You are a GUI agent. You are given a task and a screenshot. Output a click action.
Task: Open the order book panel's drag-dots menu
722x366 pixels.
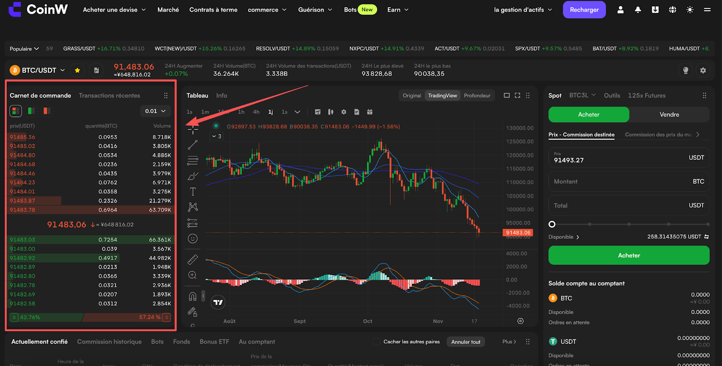click(166, 96)
